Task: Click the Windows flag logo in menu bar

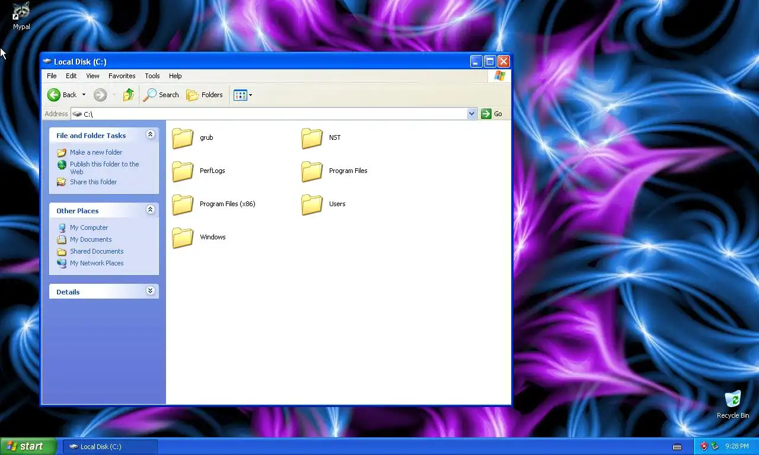Action: [x=499, y=76]
